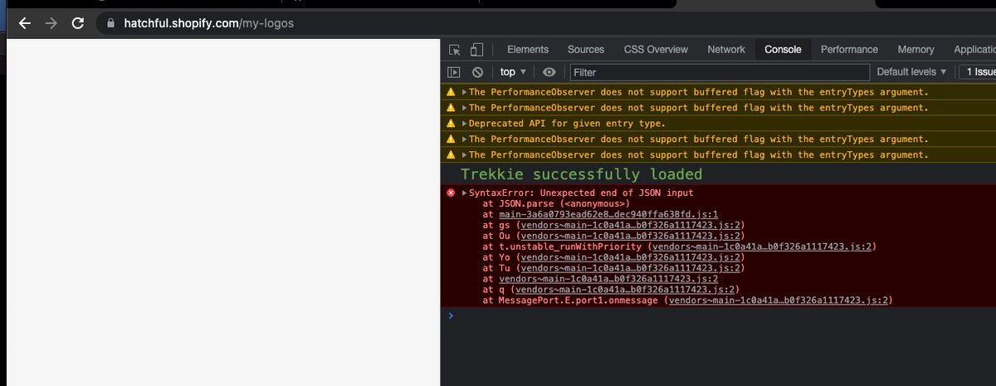The width and height of the screenshot is (996, 386).
Task: Show the console sidebar icon
Action: click(454, 72)
